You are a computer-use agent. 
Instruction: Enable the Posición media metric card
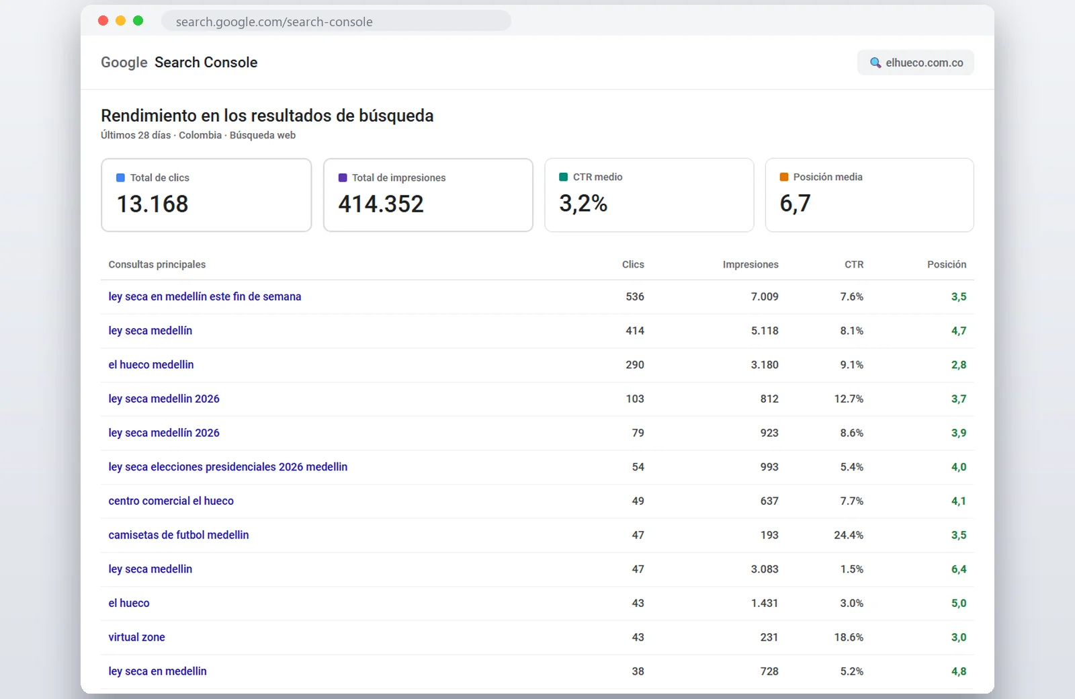[x=869, y=195]
